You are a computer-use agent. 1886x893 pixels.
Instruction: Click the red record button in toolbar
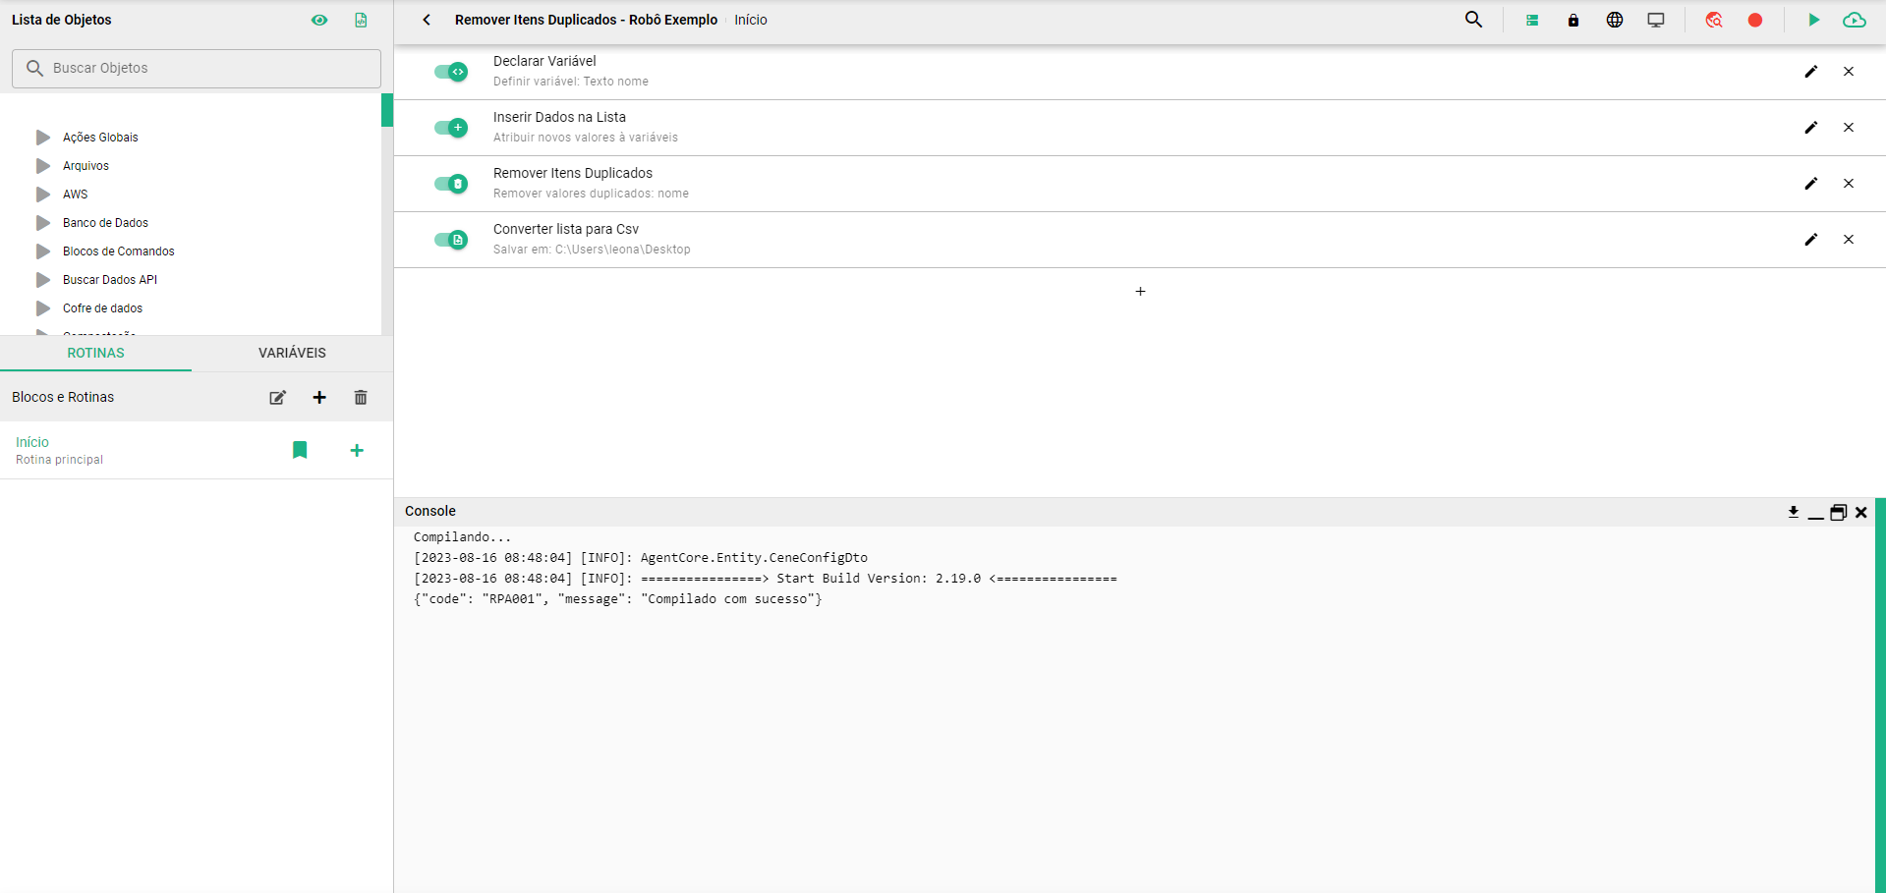(1755, 20)
